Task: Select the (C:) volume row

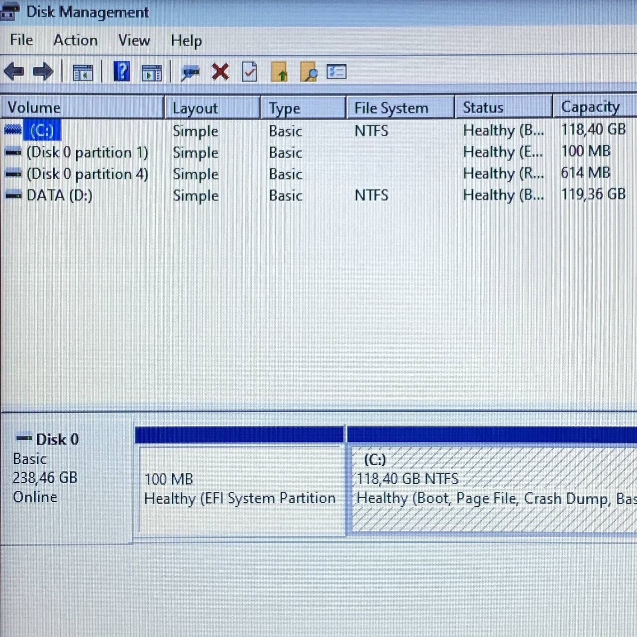Action: tap(318, 130)
